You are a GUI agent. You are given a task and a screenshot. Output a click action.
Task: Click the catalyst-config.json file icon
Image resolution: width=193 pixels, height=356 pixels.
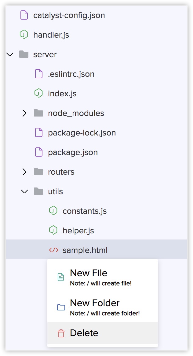pos(24,15)
